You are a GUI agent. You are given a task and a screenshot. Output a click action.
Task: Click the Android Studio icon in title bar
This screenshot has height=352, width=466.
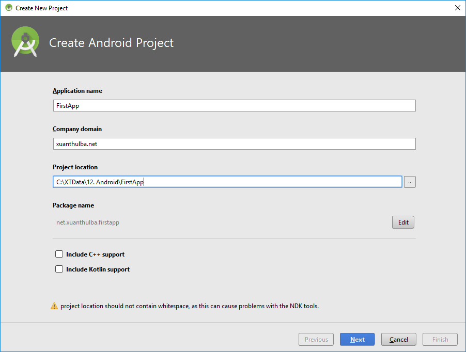click(9, 8)
